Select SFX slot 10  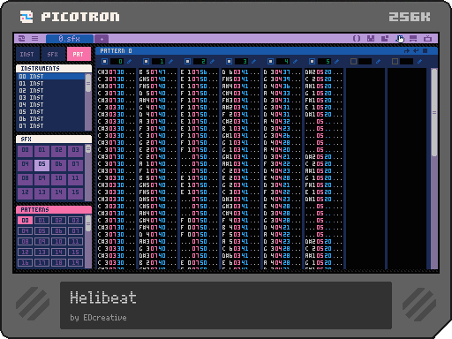coord(58,179)
